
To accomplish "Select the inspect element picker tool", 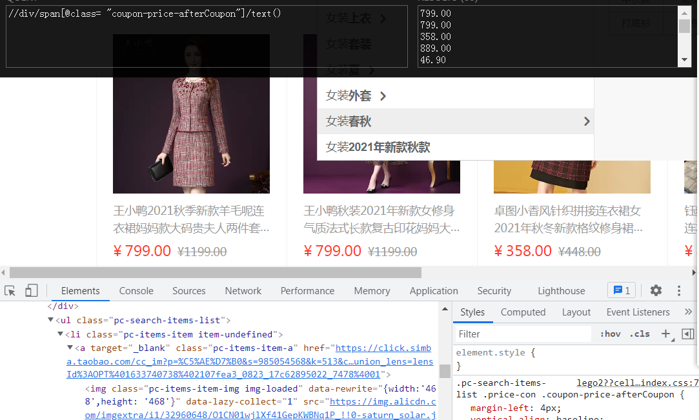I will pos(10,290).
